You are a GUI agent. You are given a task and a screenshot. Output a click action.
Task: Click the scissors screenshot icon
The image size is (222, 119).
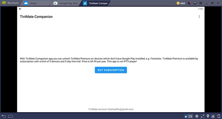[213, 116]
